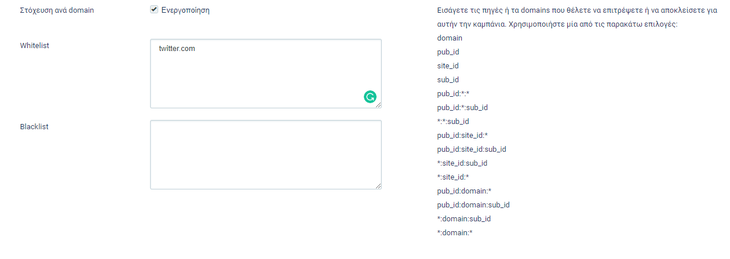Click the standalone 'site_id' option text
Viewport: 730px width, 259px height.
(x=448, y=65)
